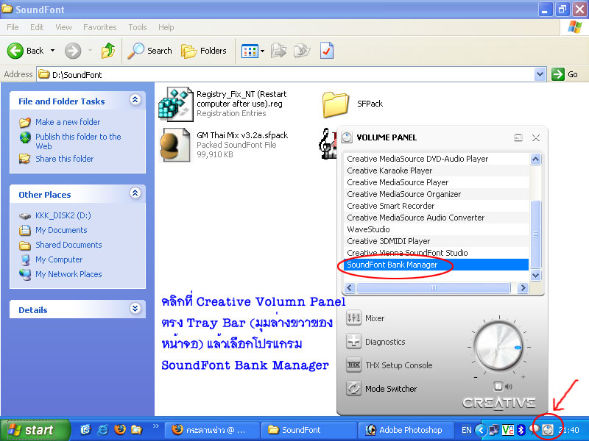Launch Firefox from Quick Launch

(120, 430)
